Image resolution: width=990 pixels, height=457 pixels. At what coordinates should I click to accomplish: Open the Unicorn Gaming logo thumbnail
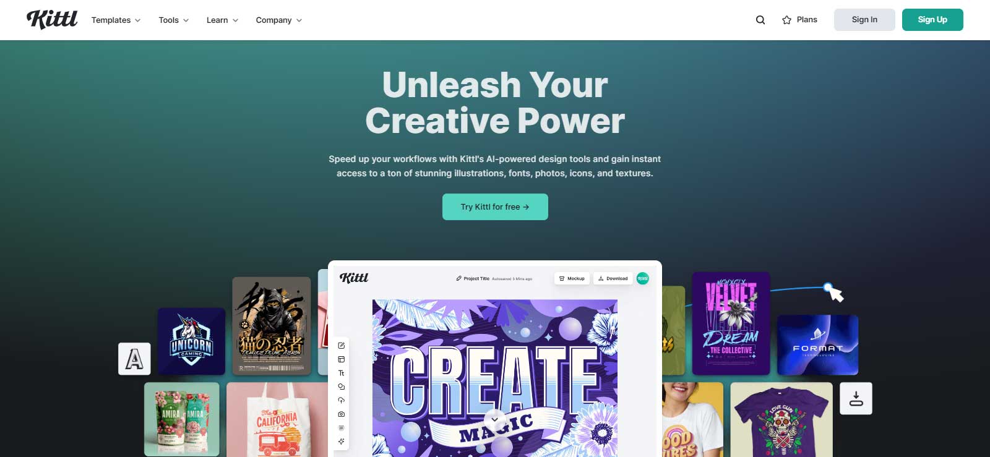(191, 341)
